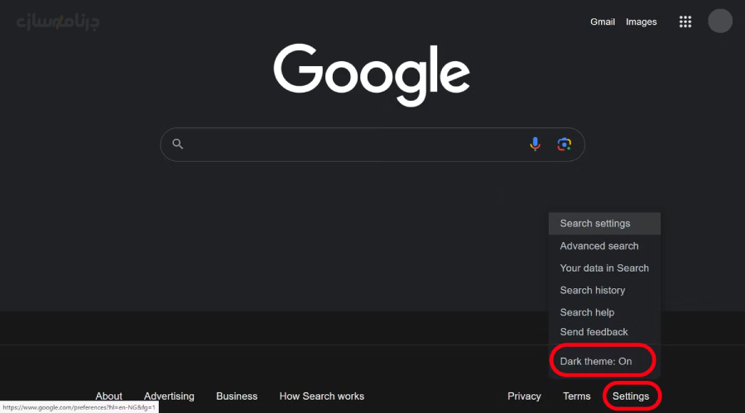Open Your data in Search
Image resolution: width=745 pixels, height=413 pixels.
click(x=604, y=268)
